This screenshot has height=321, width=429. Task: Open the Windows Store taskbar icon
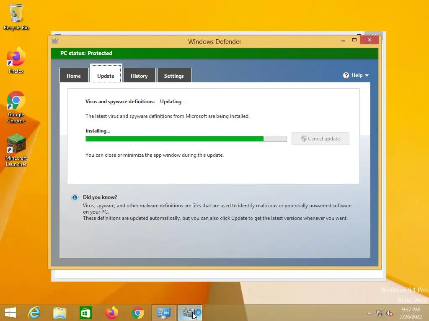point(85,313)
